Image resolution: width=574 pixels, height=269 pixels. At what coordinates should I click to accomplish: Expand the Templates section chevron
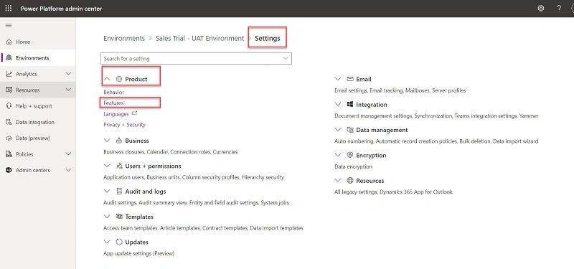pyautogui.click(x=107, y=217)
